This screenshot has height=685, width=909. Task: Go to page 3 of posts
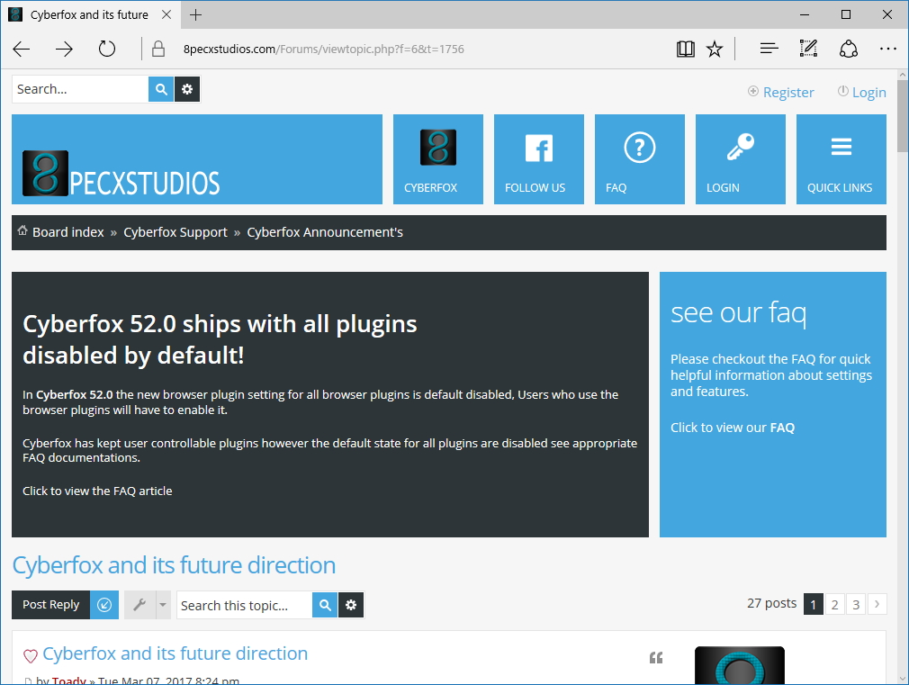(x=856, y=605)
